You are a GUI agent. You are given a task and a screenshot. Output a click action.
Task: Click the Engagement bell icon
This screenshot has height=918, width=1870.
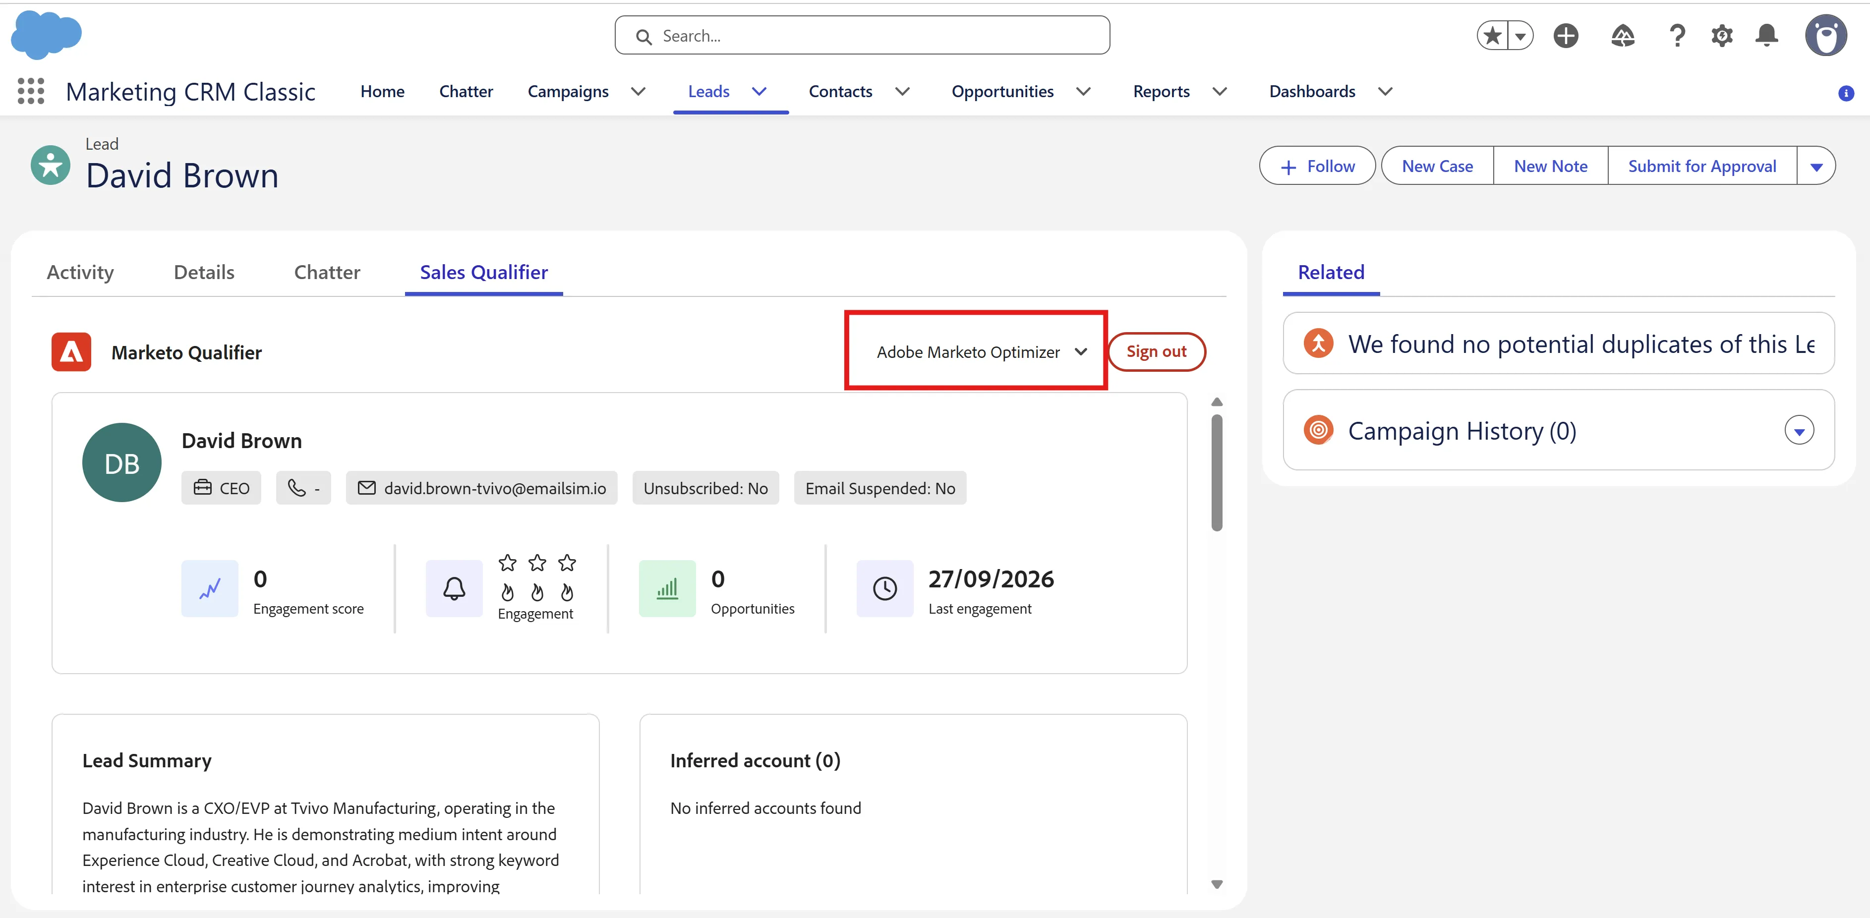pyautogui.click(x=455, y=588)
